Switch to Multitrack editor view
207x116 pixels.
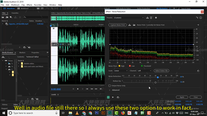click(23, 9)
